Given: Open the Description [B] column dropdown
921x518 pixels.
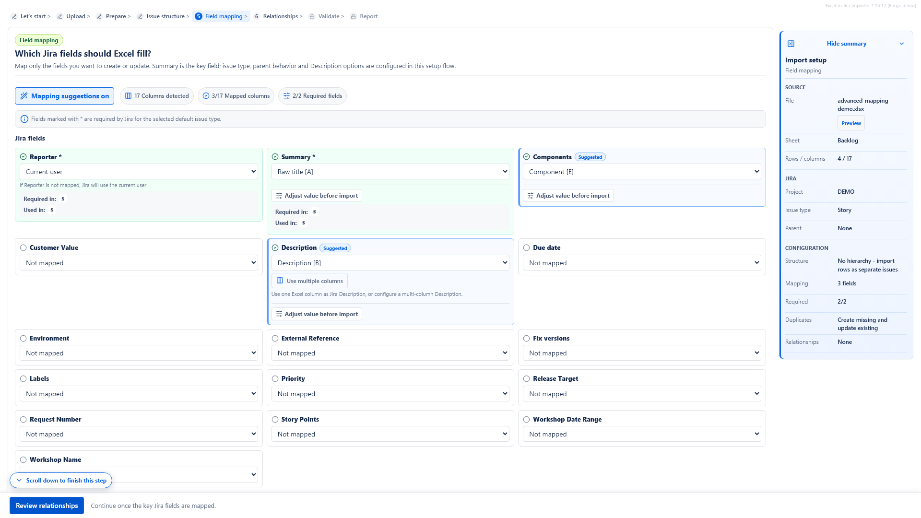Looking at the screenshot, I should click(390, 263).
